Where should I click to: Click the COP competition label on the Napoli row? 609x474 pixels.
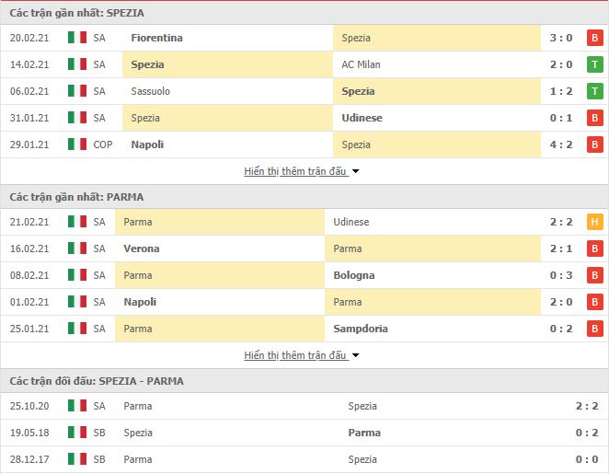102,145
